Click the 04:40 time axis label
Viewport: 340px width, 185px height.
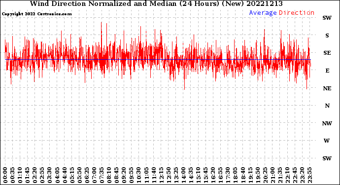(x=65, y=175)
